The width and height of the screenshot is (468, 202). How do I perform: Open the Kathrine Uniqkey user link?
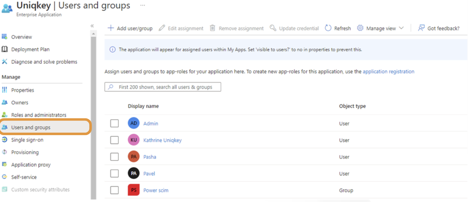point(162,140)
